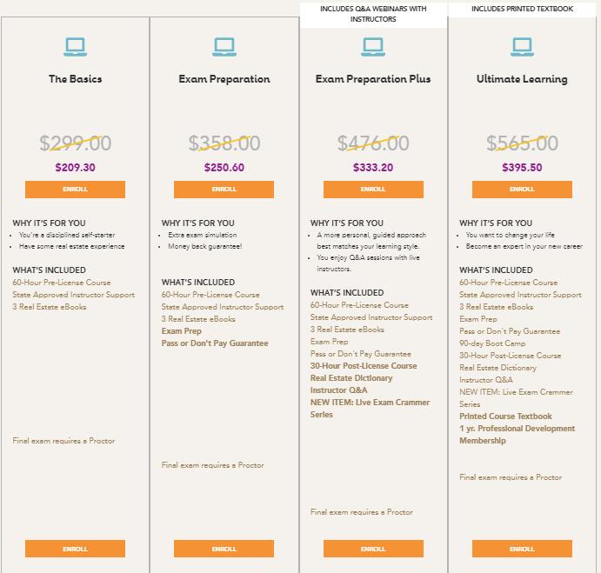
Task: Open Pass or Don't Pay Guarantee in Exam Preparation
Action: 215,343
